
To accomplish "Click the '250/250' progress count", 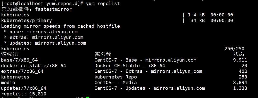I will coord(234,49).
